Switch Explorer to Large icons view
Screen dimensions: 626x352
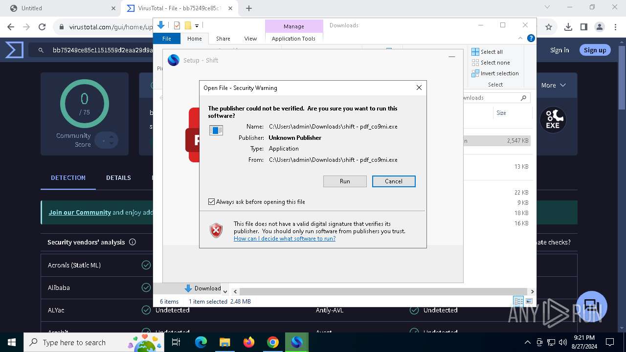(x=529, y=301)
